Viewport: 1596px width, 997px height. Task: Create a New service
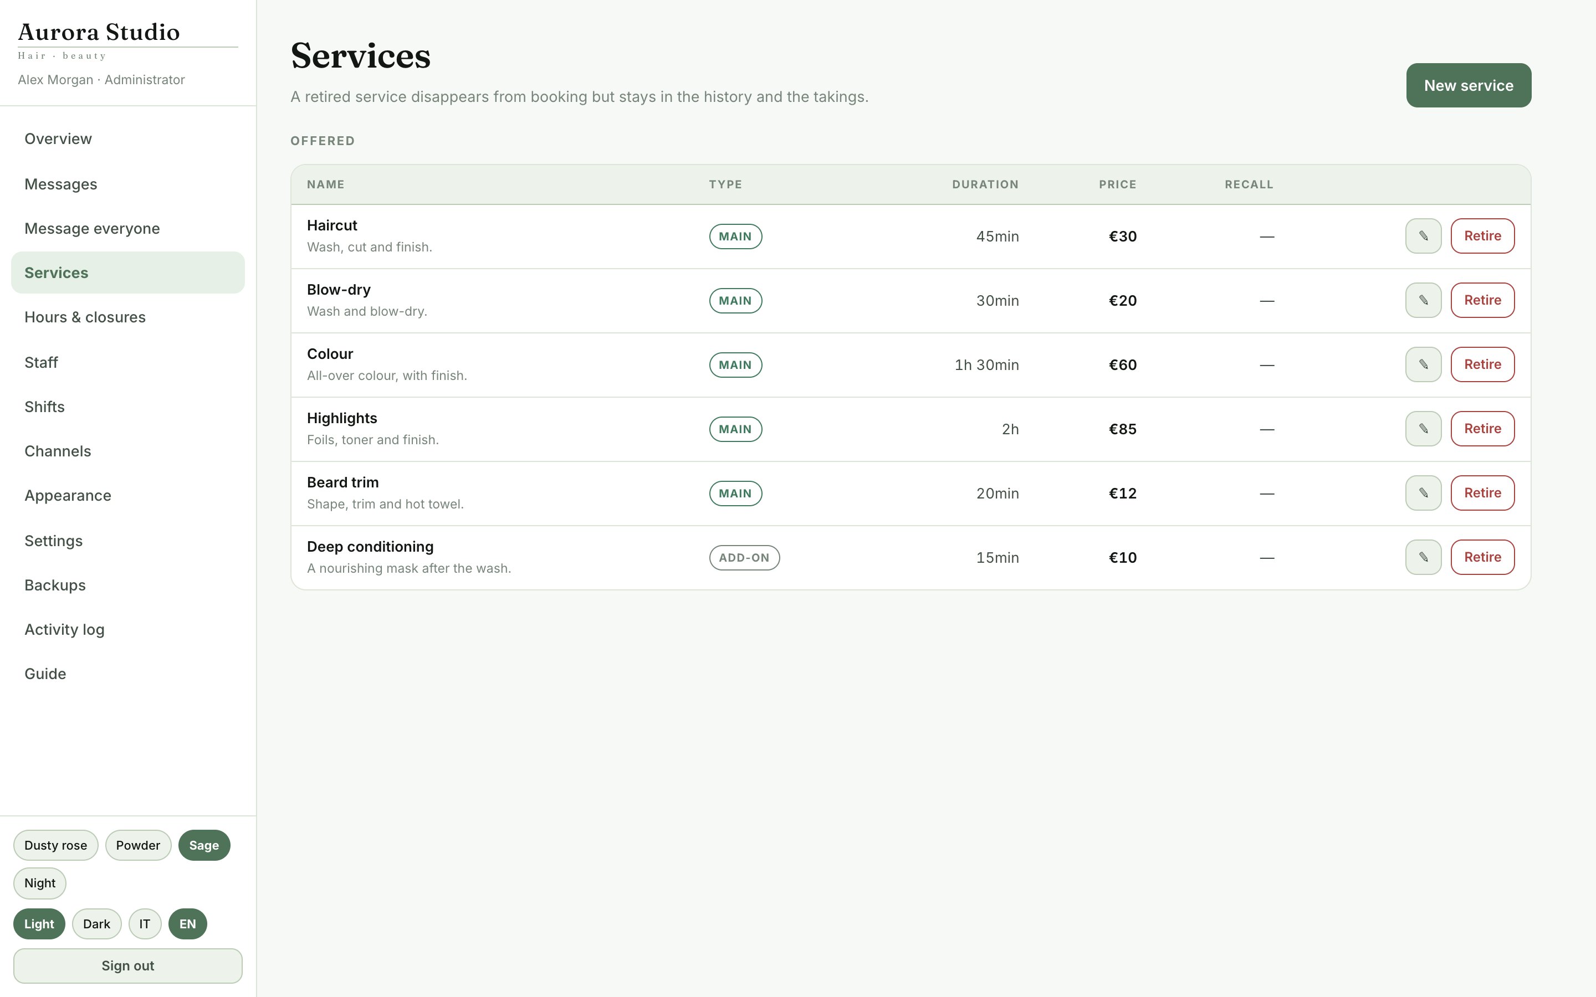tap(1469, 86)
